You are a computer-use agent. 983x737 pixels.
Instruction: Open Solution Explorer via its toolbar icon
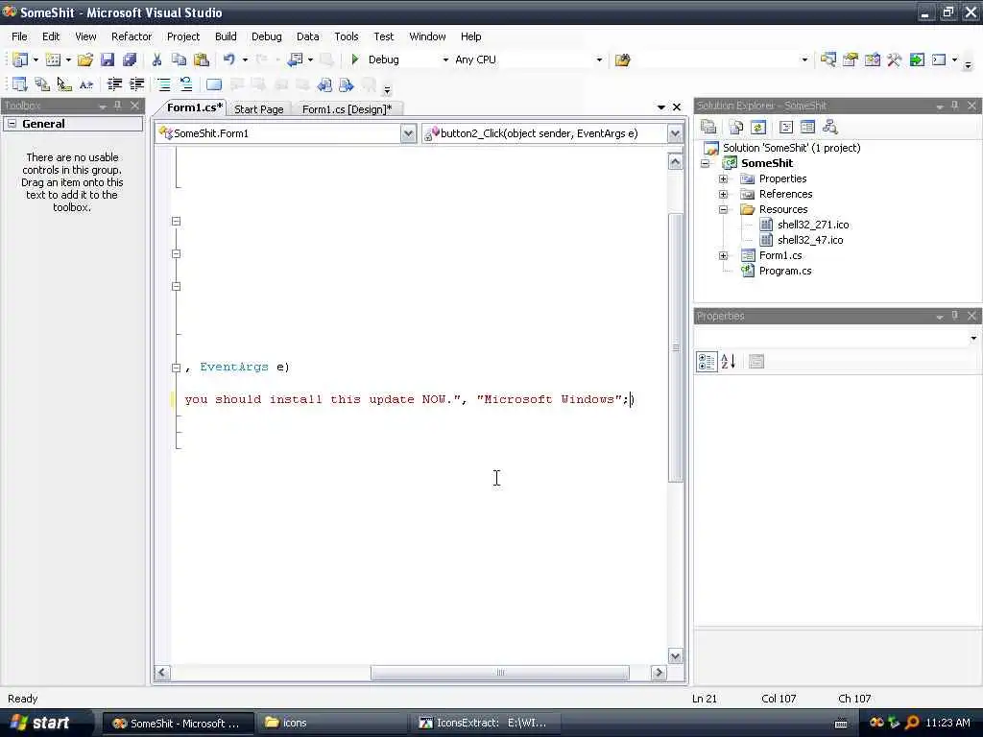(828, 59)
